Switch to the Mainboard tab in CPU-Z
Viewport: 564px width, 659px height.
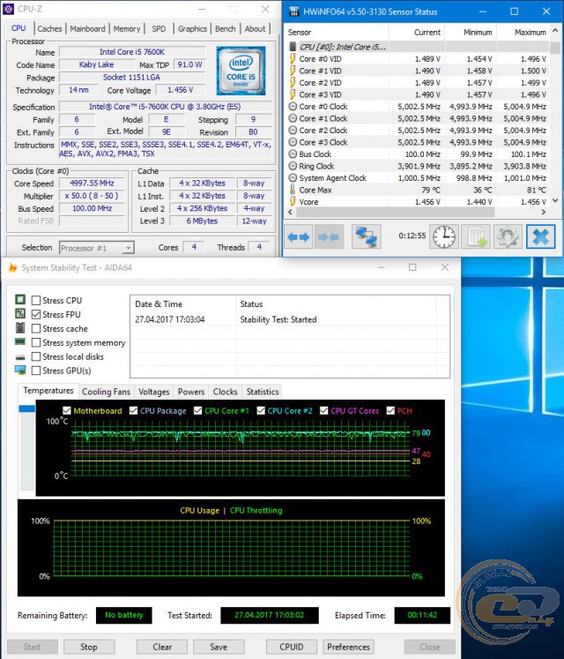pos(87,28)
